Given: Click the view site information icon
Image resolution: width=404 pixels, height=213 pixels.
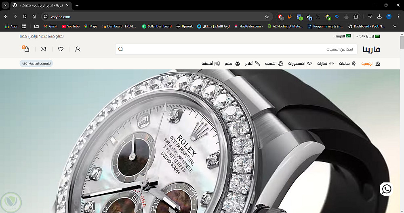Looking at the screenshot, I should point(45,17).
